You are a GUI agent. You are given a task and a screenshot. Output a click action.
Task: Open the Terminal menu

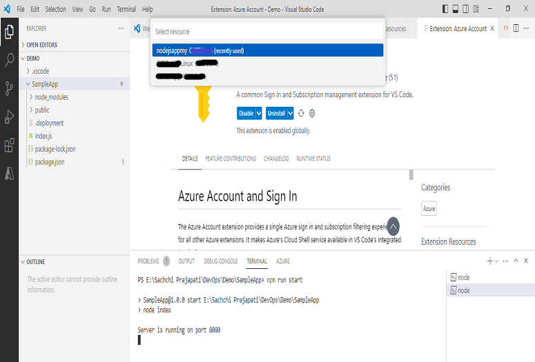pos(126,9)
